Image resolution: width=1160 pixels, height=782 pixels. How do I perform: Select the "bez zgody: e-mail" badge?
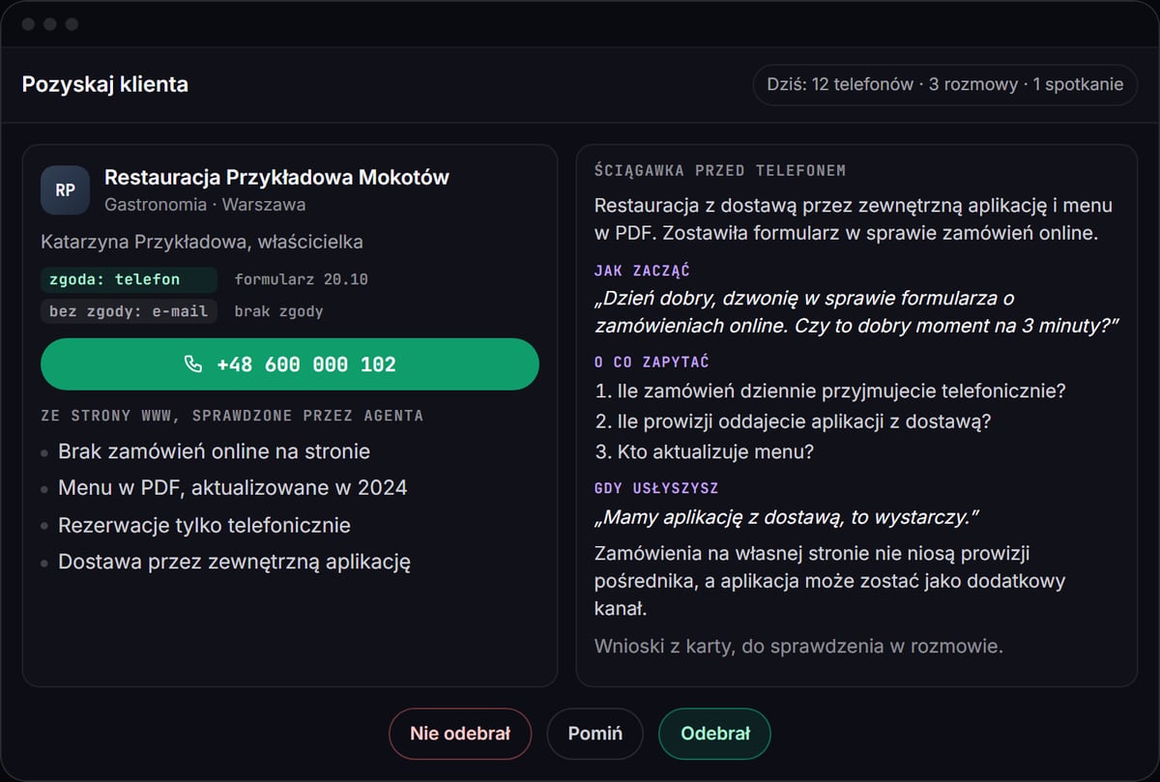tap(129, 311)
